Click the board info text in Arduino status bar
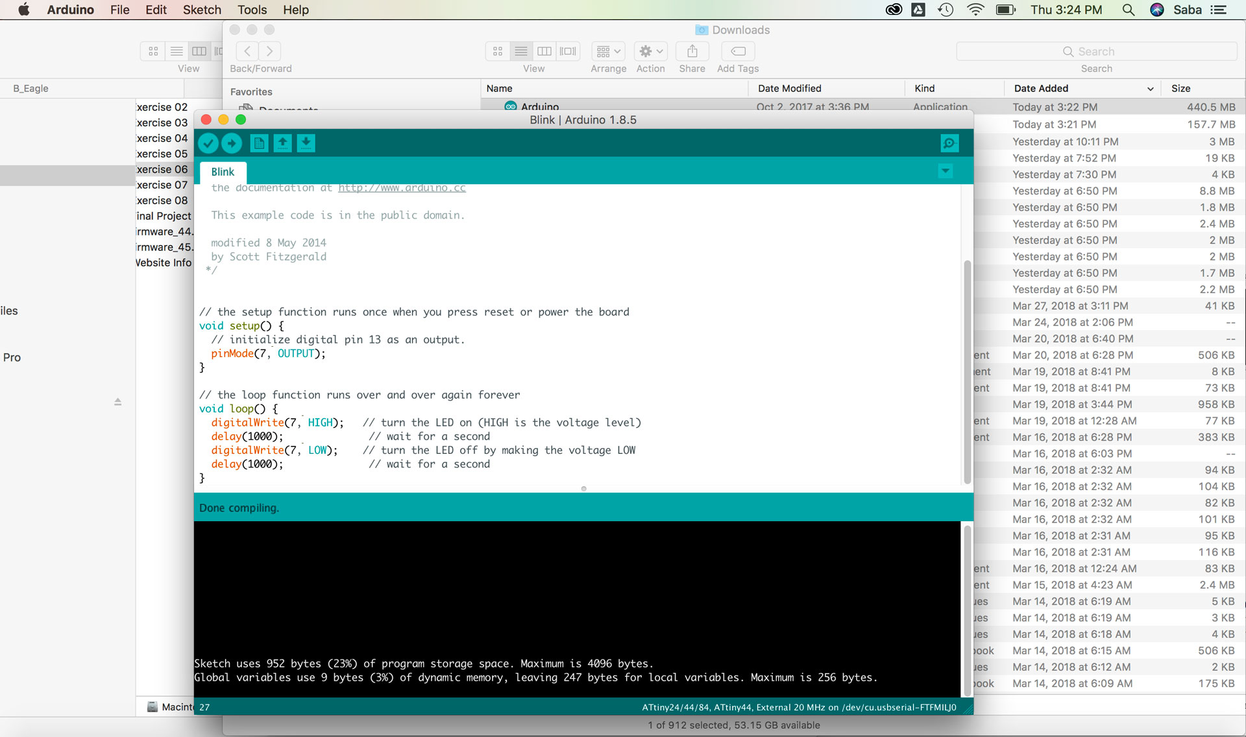Screen dimensions: 1246x737 tap(799, 707)
